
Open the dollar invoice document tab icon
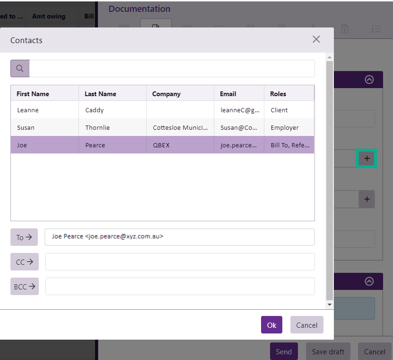coord(345,29)
